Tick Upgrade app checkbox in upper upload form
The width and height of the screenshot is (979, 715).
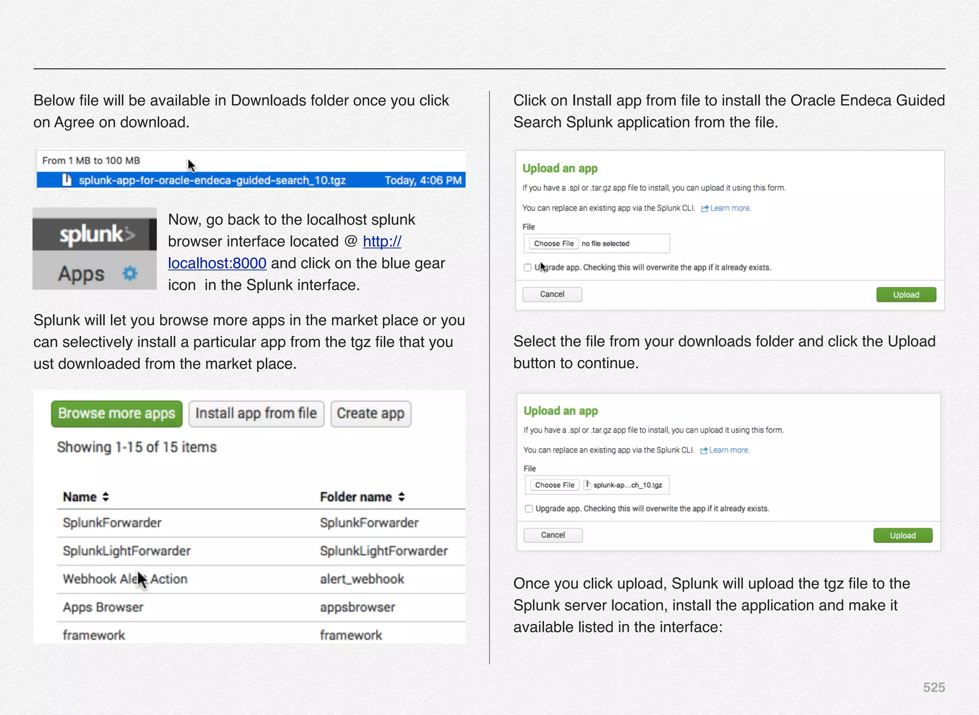[x=527, y=268]
